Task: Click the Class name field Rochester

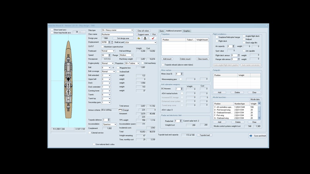Action: (x=117, y=34)
